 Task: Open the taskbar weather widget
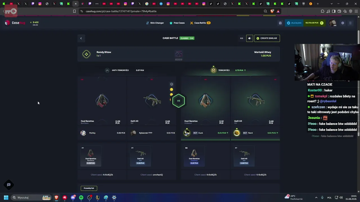294,198
